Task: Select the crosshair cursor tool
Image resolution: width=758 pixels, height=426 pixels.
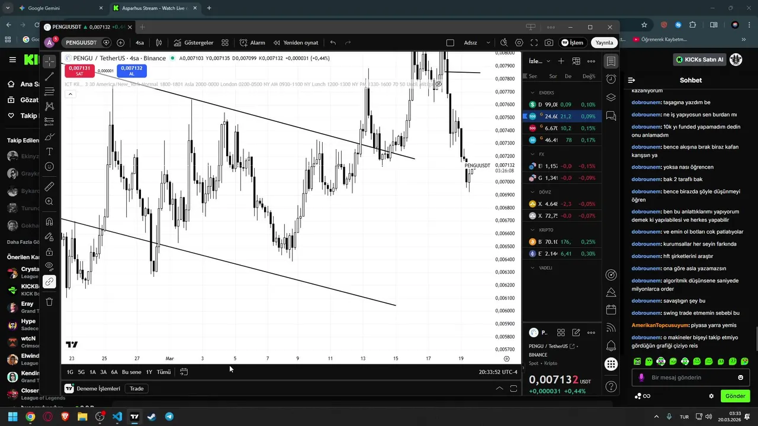Action: pyautogui.click(x=50, y=62)
